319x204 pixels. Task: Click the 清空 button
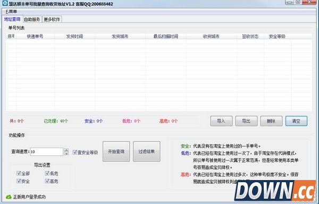click(296, 121)
